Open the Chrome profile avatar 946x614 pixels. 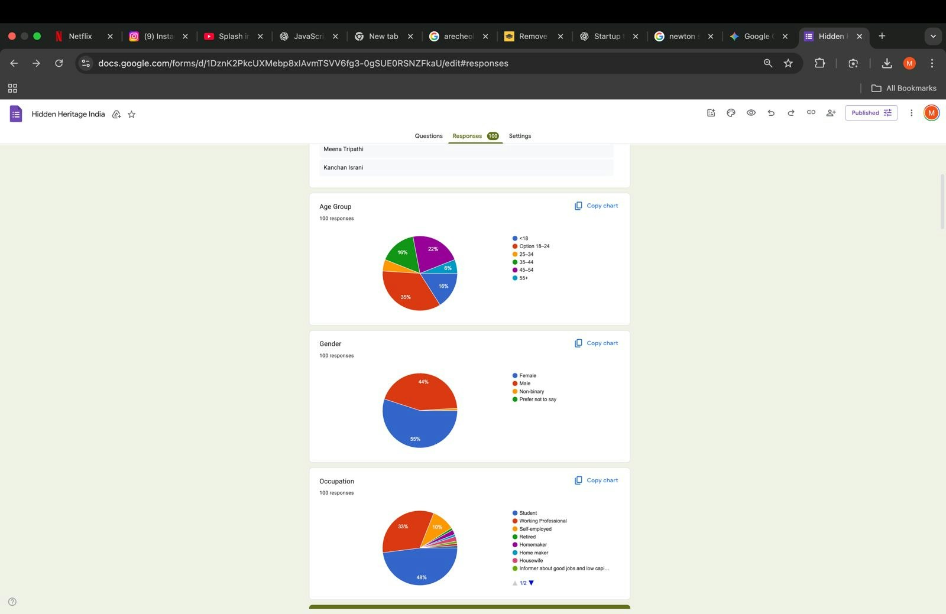[909, 63]
